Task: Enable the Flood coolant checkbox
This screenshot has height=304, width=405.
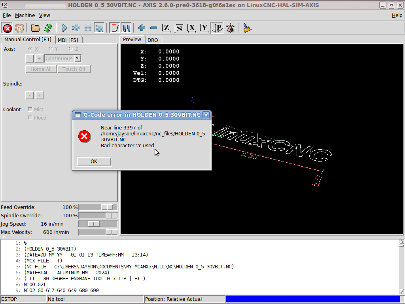Action: (x=30, y=118)
